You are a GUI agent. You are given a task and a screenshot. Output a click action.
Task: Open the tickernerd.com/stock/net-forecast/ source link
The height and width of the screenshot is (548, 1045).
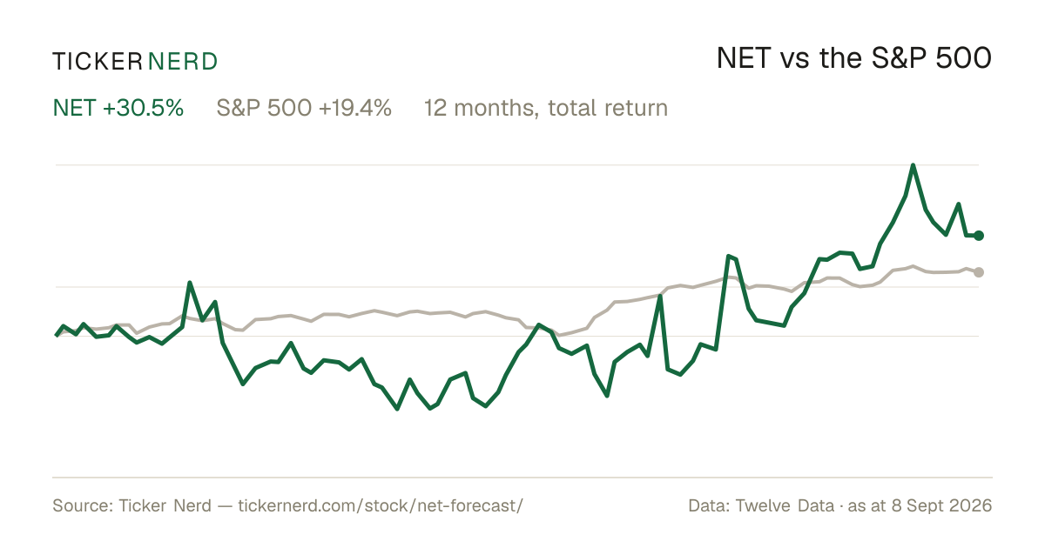(380, 505)
